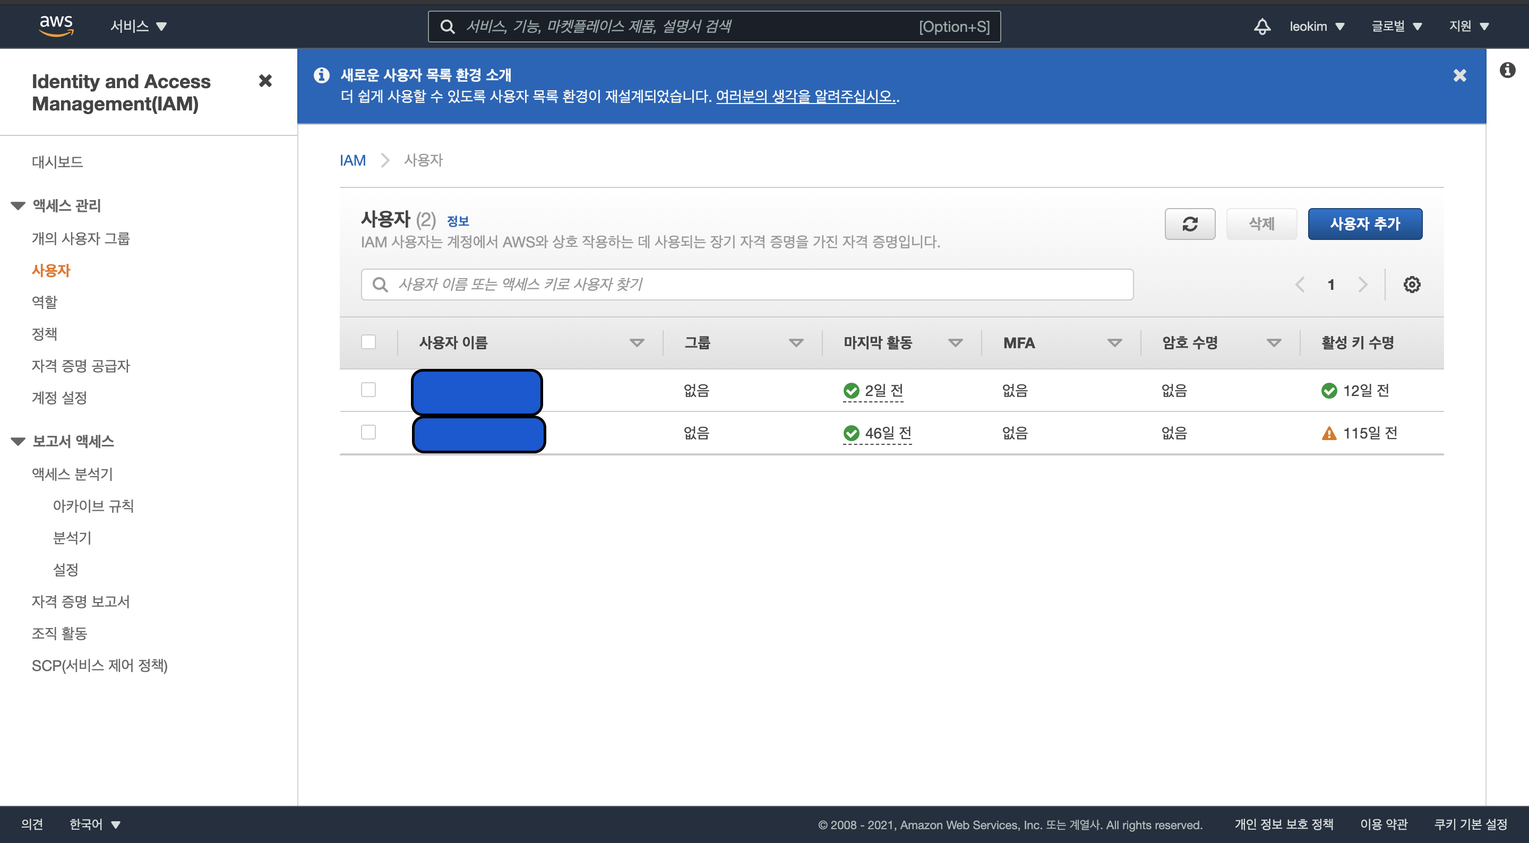The height and width of the screenshot is (843, 1529).
Task: Open 자격 증명 보고서 in sidebar
Action: 81,601
